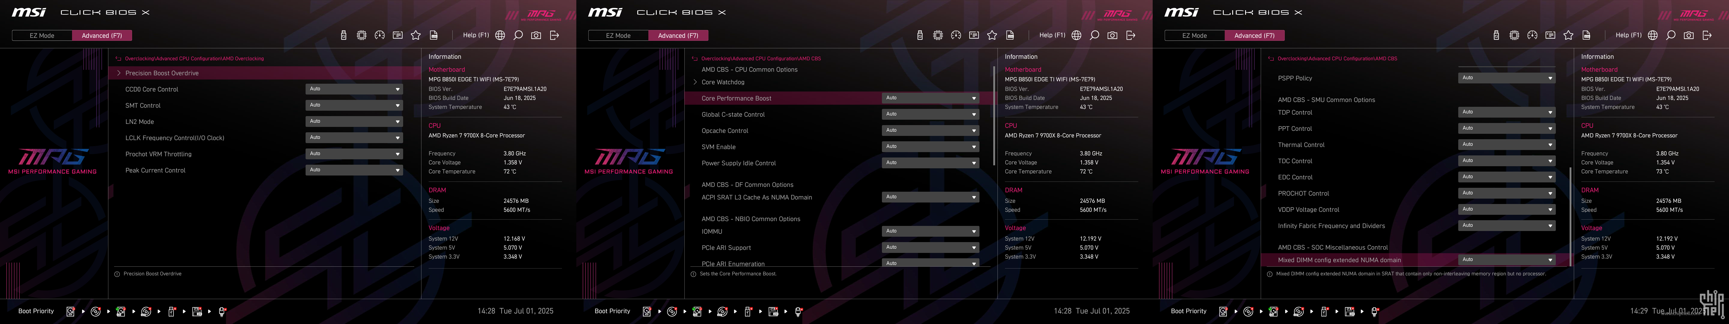Open PPT Control dropdown
The height and width of the screenshot is (324, 1729).
tap(1507, 128)
